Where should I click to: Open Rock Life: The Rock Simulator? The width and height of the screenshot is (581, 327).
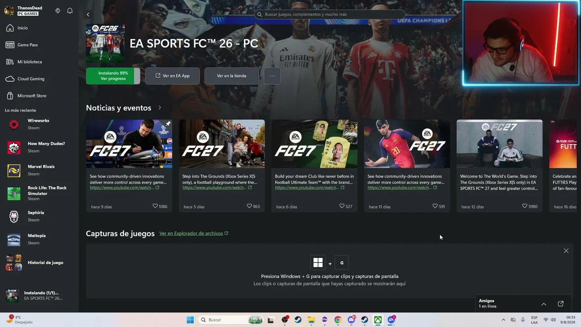coord(39,193)
